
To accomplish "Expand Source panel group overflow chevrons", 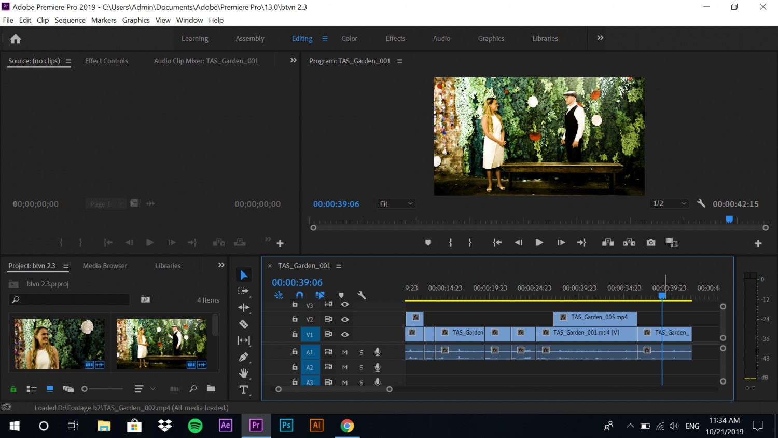I will pyautogui.click(x=294, y=60).
